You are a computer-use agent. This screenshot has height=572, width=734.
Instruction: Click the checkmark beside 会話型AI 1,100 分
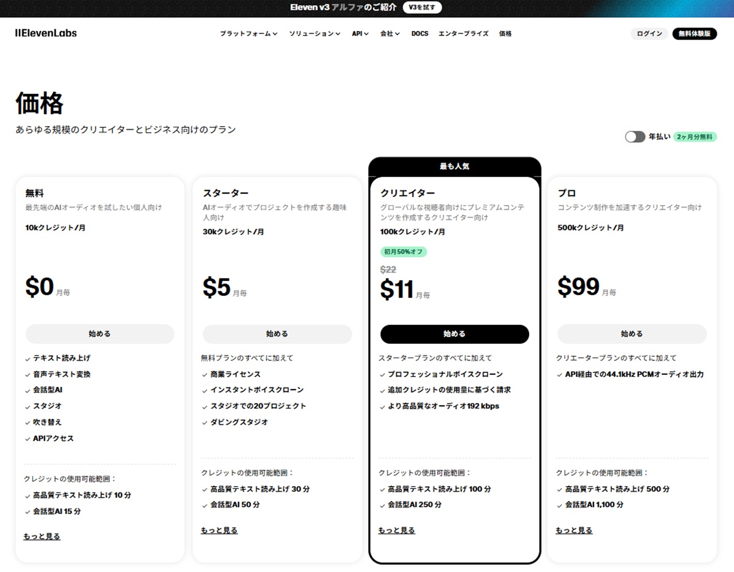pos(560,506)
